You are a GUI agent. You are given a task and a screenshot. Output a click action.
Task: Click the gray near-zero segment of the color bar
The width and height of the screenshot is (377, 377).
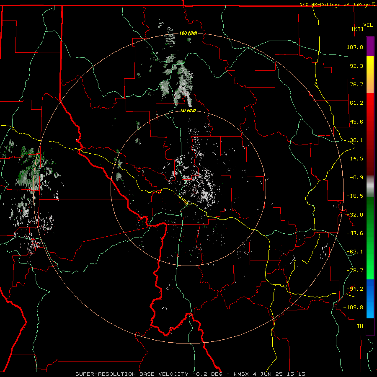tap(370, 186)
